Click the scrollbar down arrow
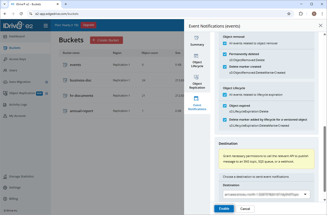Image resolution: width=327 pixels, height=215 pixels. (x=325, y=200)
